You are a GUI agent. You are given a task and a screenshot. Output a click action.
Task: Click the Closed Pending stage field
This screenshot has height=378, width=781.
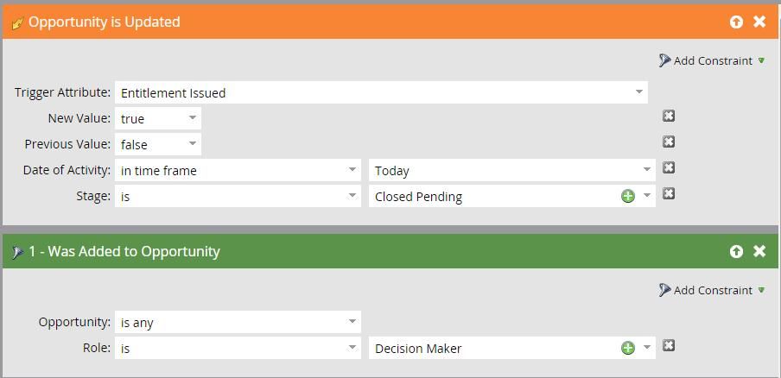tap(492, 197)
